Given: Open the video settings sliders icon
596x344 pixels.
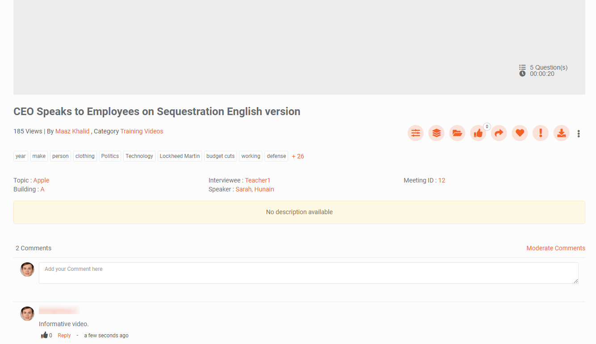Looking at the screenshot, I should tap(416, 133).
